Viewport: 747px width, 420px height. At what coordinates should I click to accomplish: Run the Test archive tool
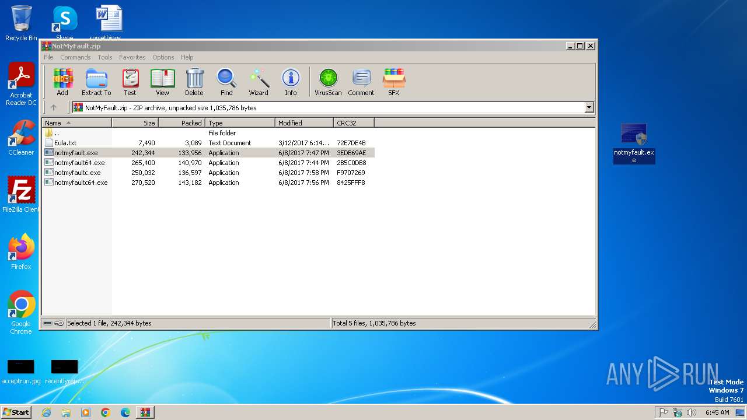click(130, 82)
